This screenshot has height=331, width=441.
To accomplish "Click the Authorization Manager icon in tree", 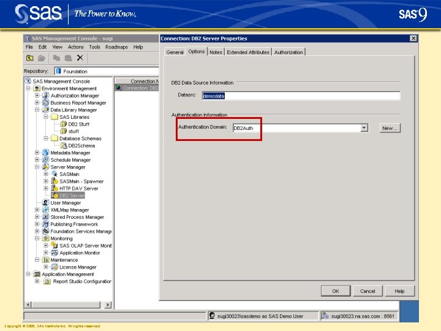I will pyautogui.click(x=45, y=96).
